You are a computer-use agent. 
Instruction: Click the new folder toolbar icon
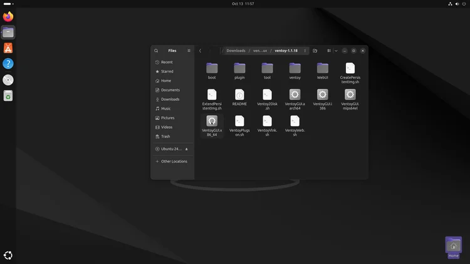[315, 51]
